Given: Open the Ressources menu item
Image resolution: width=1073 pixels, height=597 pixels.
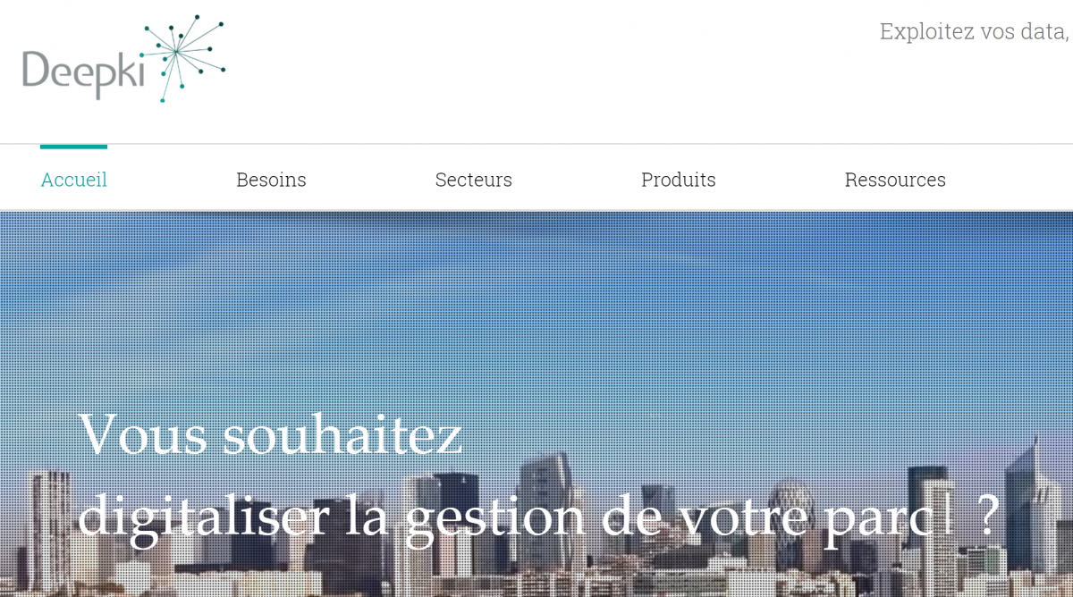Looking at the screenshot, I should (895, 180).
